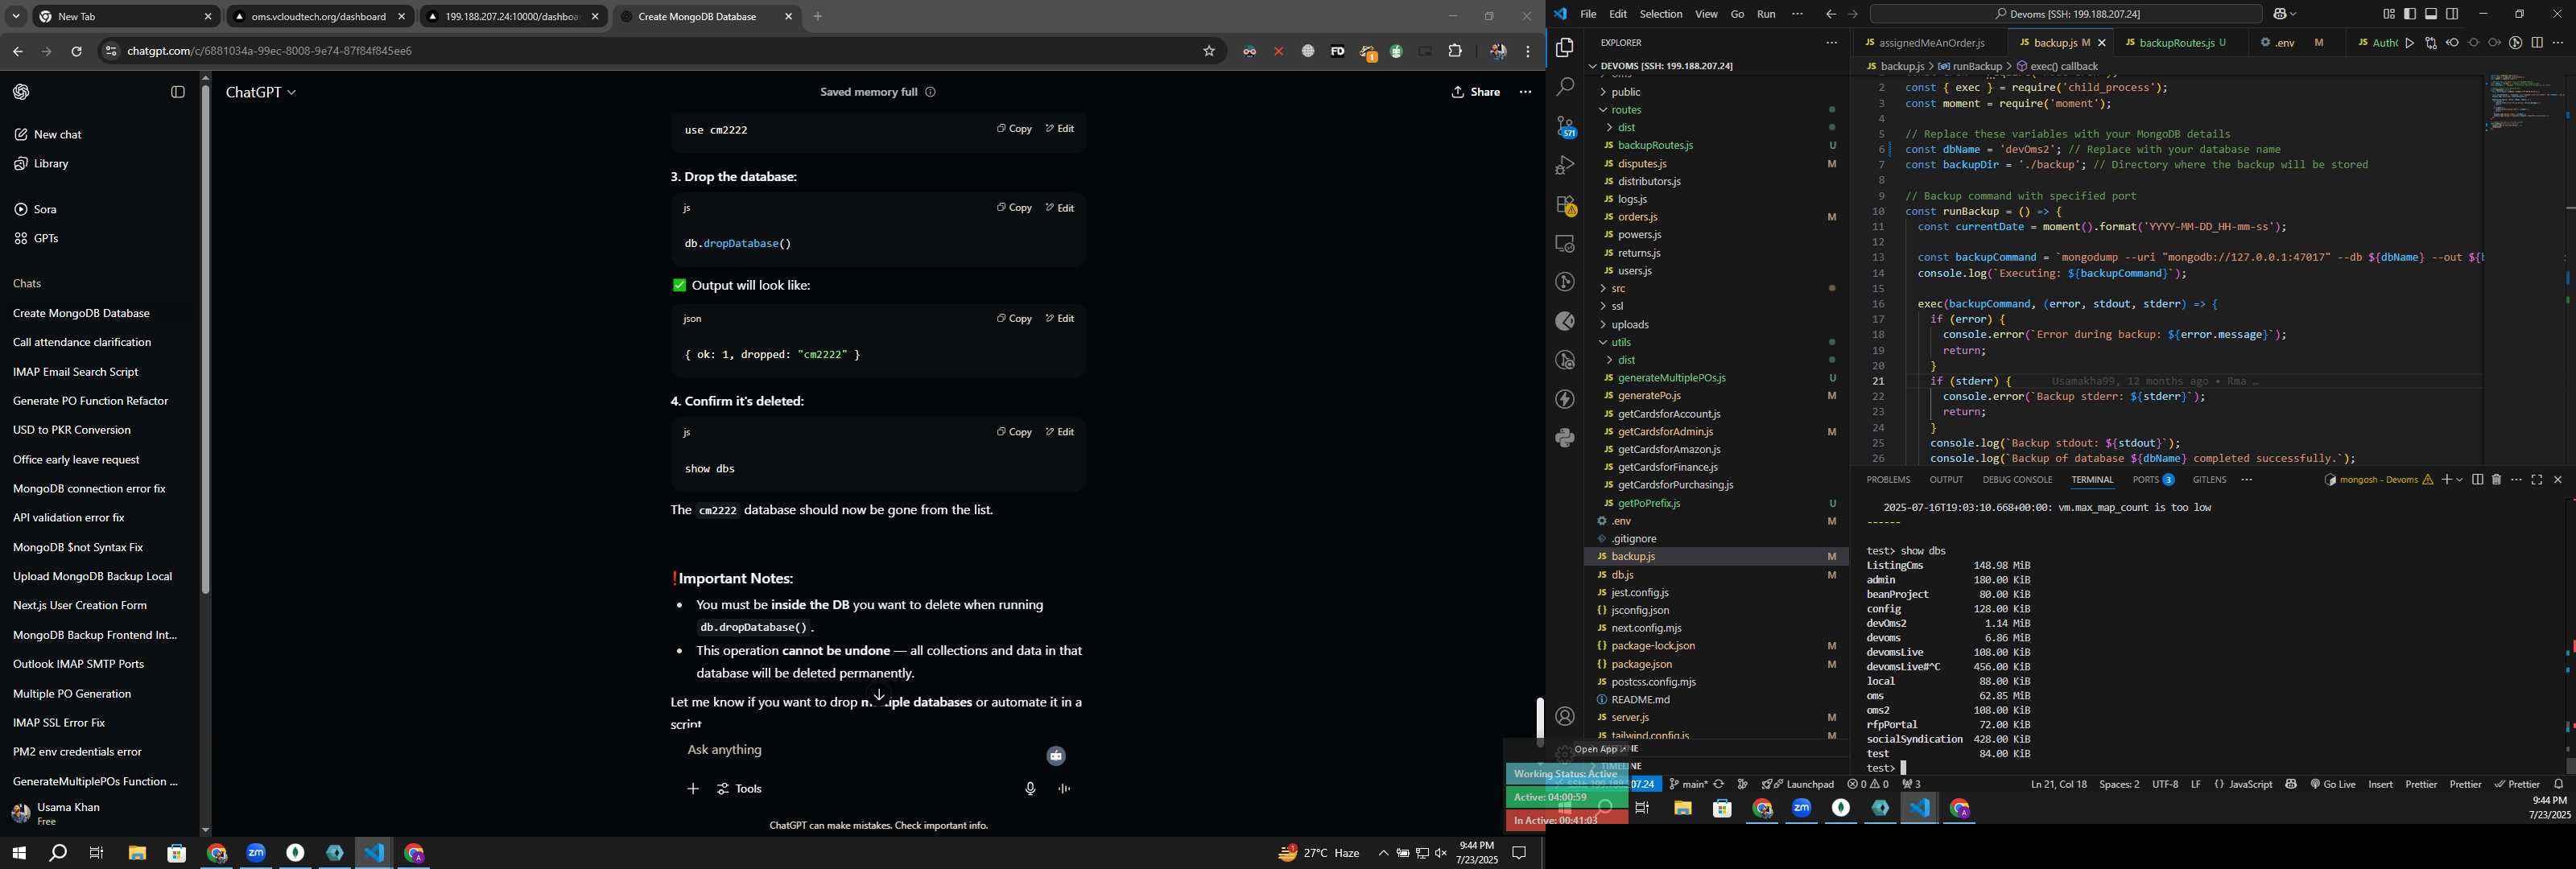This screenshot has height=869, width=2576.
Task: Open Remote Explorer in VS Code activity bar
Action: pos(1565,244)
